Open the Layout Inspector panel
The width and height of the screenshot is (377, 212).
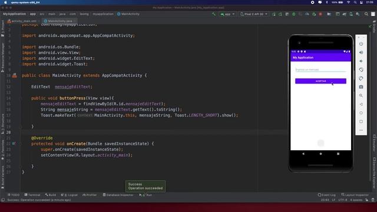pyautogui.click(x=355, y=195)
